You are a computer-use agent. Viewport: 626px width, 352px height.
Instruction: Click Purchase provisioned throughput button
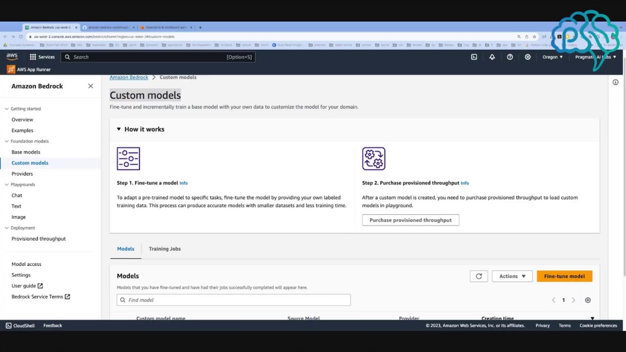pyautogui.click(x=410, y=220)
